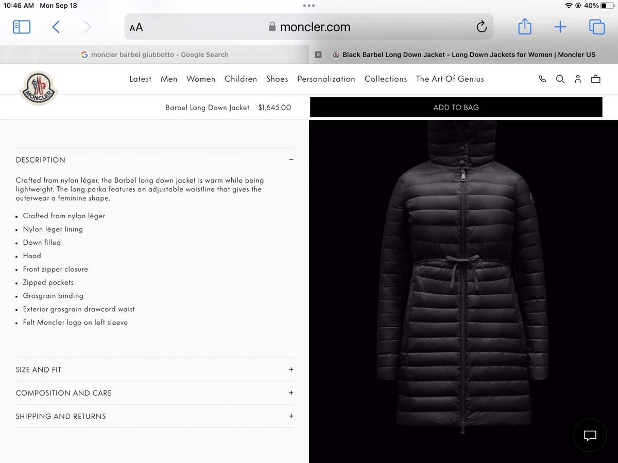Tap the DESCRIPTION heading
Viewport: 618px width, 463px height.
[x=41, y=160]
